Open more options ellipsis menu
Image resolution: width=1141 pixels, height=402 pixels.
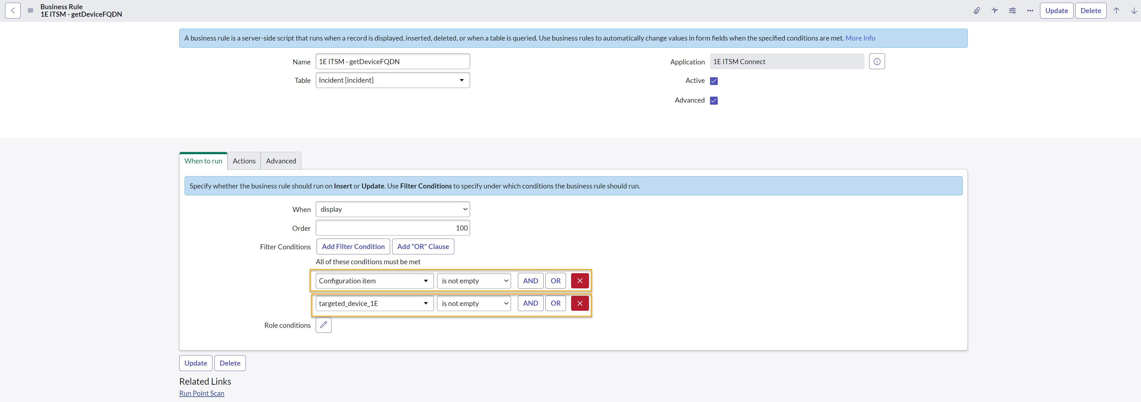[1030, 11]
